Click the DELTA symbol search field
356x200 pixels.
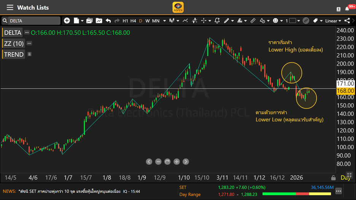[x=32, y=21]
